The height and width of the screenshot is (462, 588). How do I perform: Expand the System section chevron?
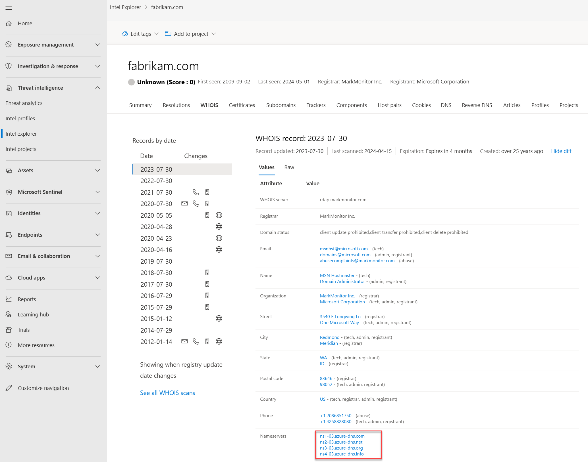click(97, 366)
